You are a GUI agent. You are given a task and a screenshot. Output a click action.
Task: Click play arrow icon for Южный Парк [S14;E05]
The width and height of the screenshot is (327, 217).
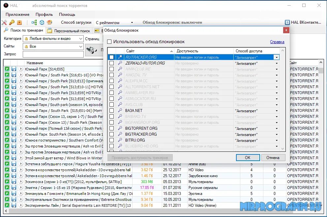pyautogui.click(x=21, y=69)
